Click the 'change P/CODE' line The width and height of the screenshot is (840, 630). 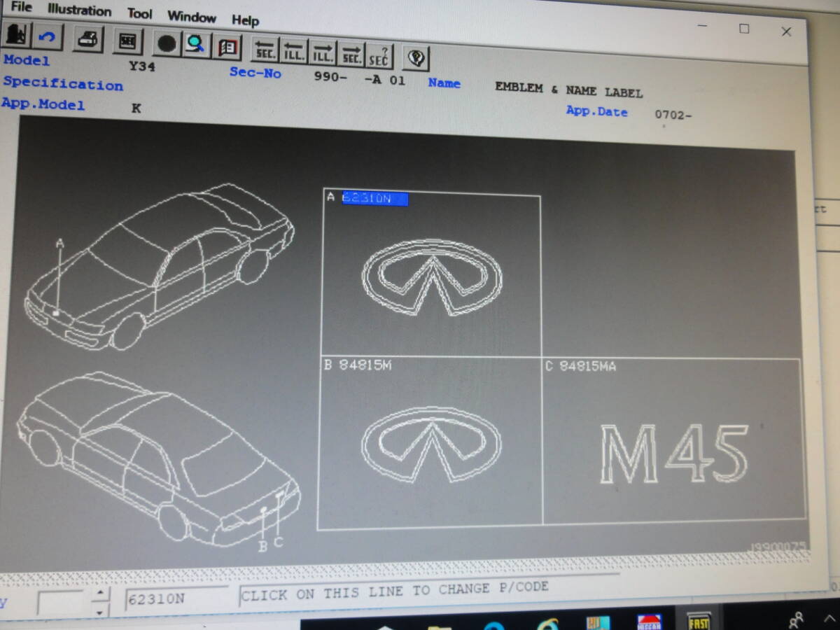394,592
